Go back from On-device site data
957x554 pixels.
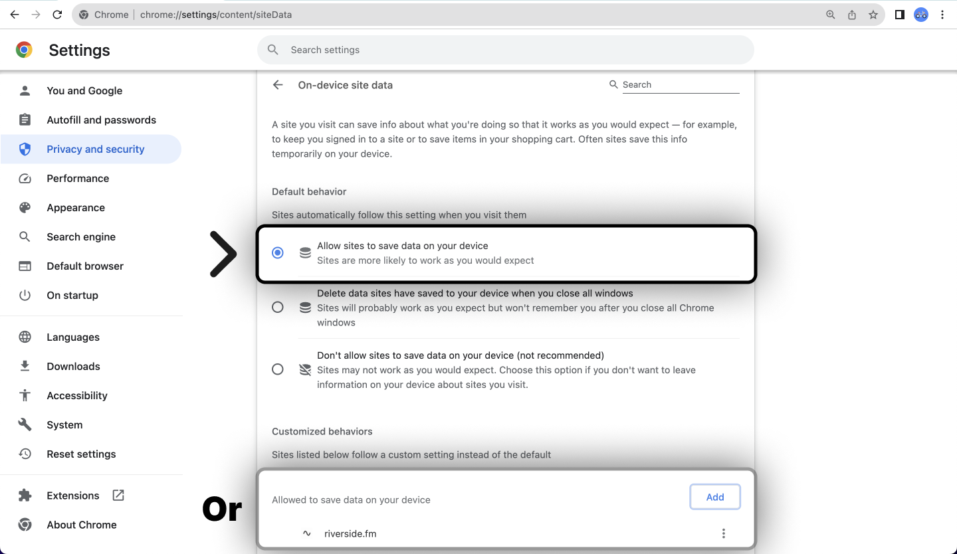point(278,85)
